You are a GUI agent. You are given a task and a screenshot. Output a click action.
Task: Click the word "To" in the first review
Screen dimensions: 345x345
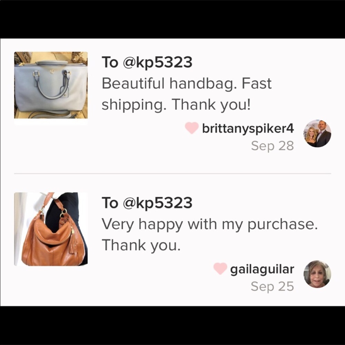[x=110, y=62]
